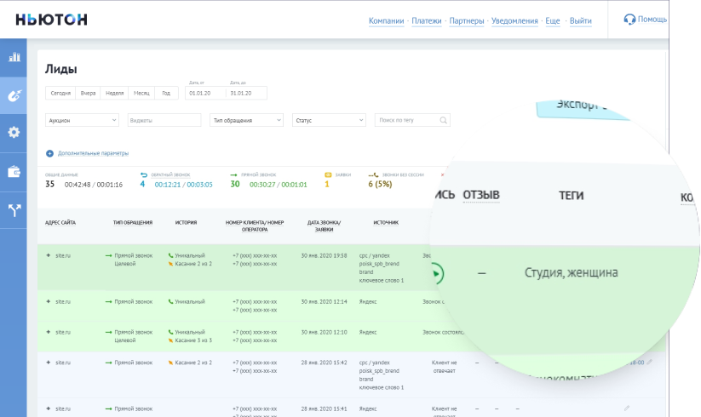Select the Неделя period button
This screenshot has width=701, height=417.
(x=114, y=93)
